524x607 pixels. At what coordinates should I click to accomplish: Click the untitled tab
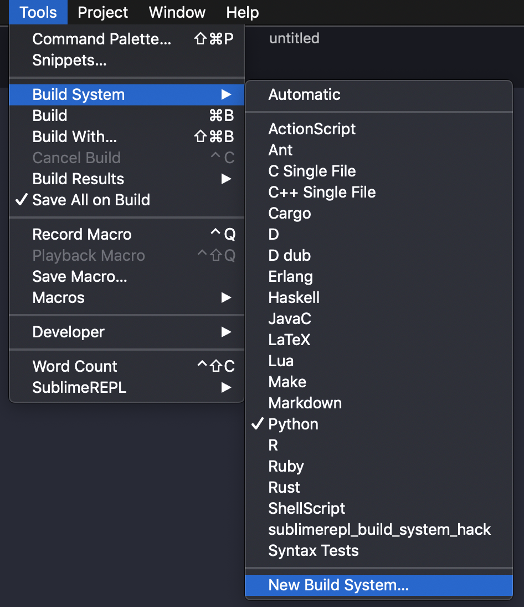point(294,38)
